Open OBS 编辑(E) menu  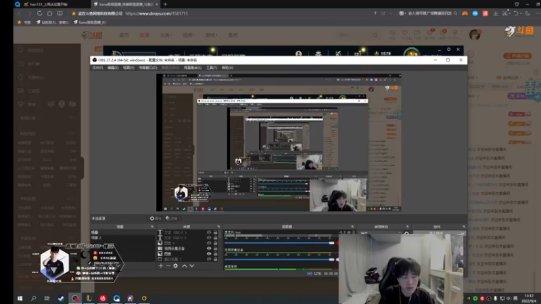click(x=113, y=68)
